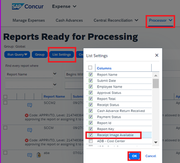Click the SCCM report name
The height and width of the screenshot is (163, 180).
pyautogui.click(x=49, y=128)
